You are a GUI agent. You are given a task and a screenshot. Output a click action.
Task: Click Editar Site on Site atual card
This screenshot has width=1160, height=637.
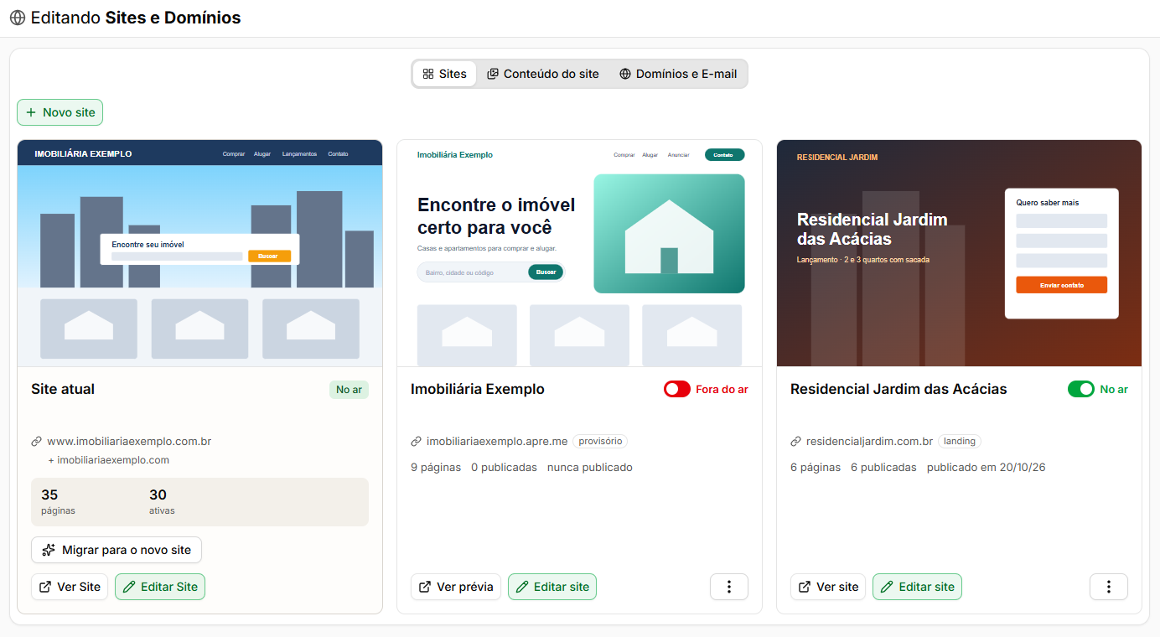tap(160, 587)
